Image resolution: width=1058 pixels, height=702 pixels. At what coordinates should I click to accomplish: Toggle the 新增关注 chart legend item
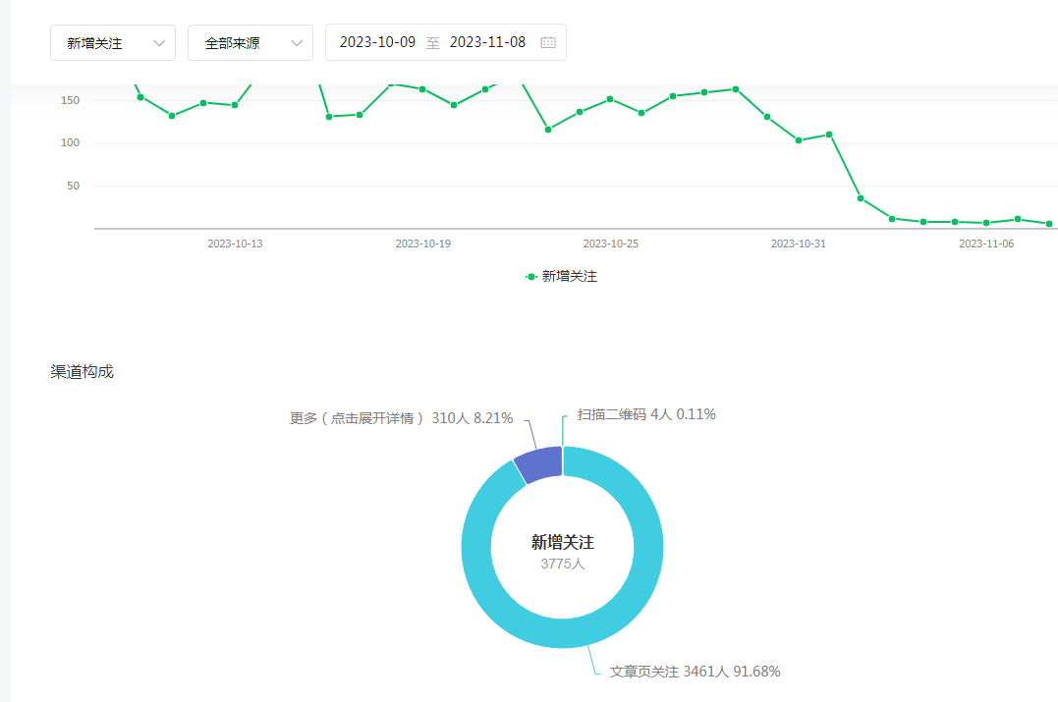pos(561,277)
